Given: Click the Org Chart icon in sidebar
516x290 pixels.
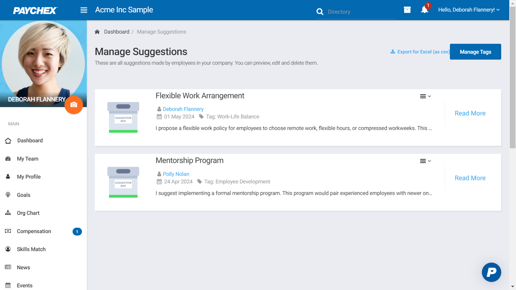Looking at the screenshot, I should pyautogui.click(x=8, y=213).
